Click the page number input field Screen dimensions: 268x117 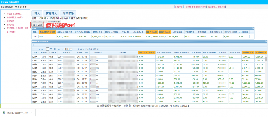tap(48, 49)
